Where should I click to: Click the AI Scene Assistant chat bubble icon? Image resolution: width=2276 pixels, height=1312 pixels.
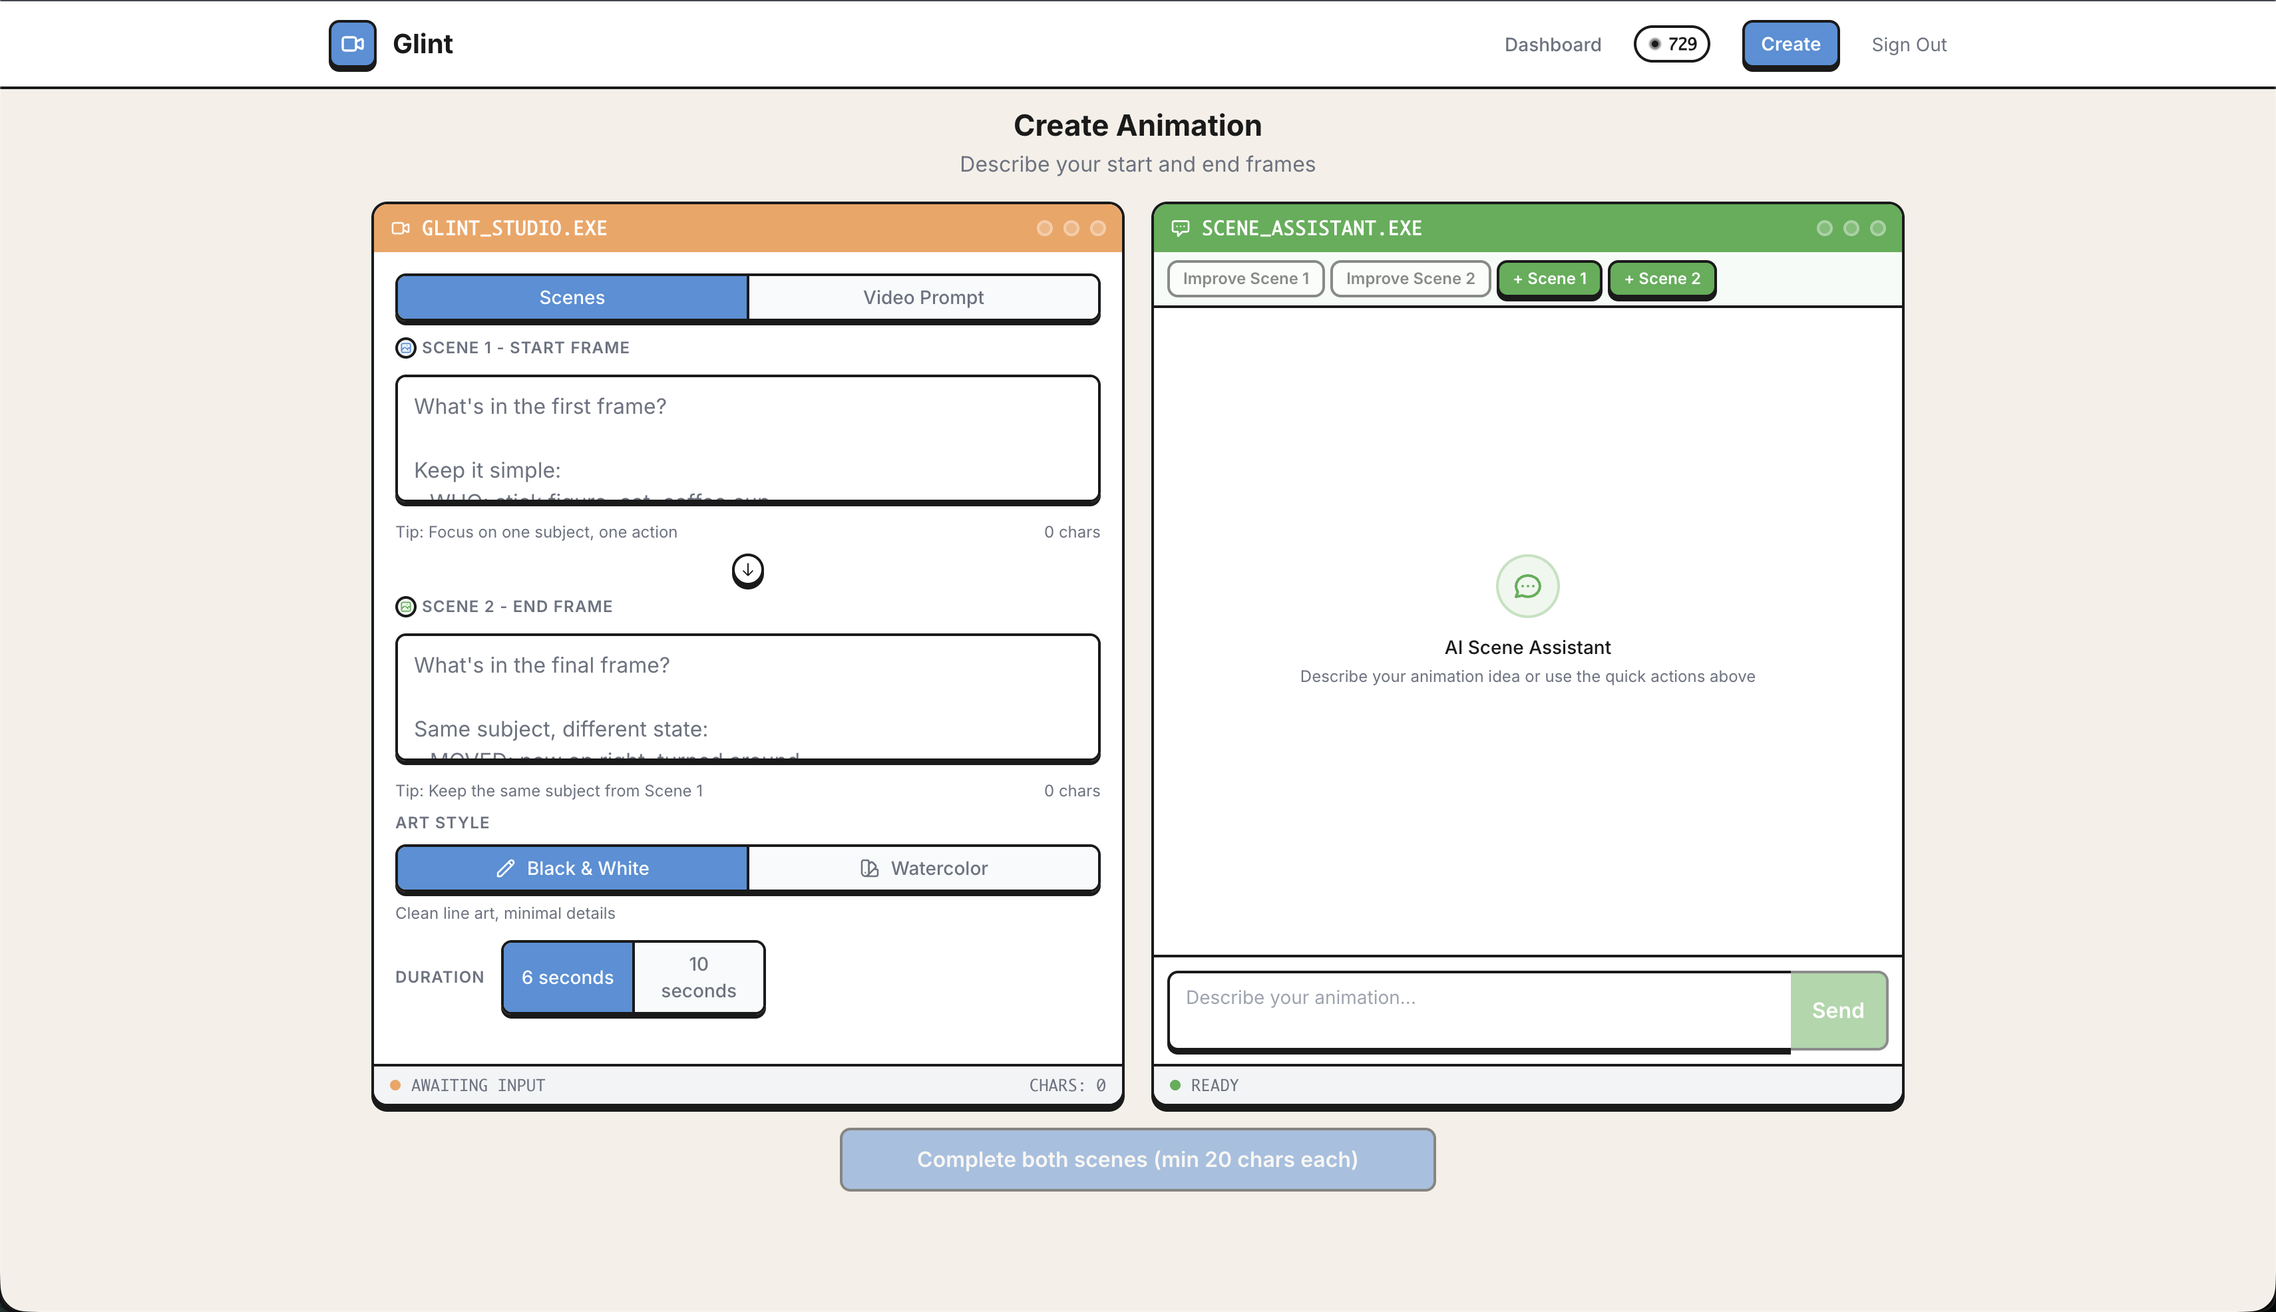tap(1527, 587)
